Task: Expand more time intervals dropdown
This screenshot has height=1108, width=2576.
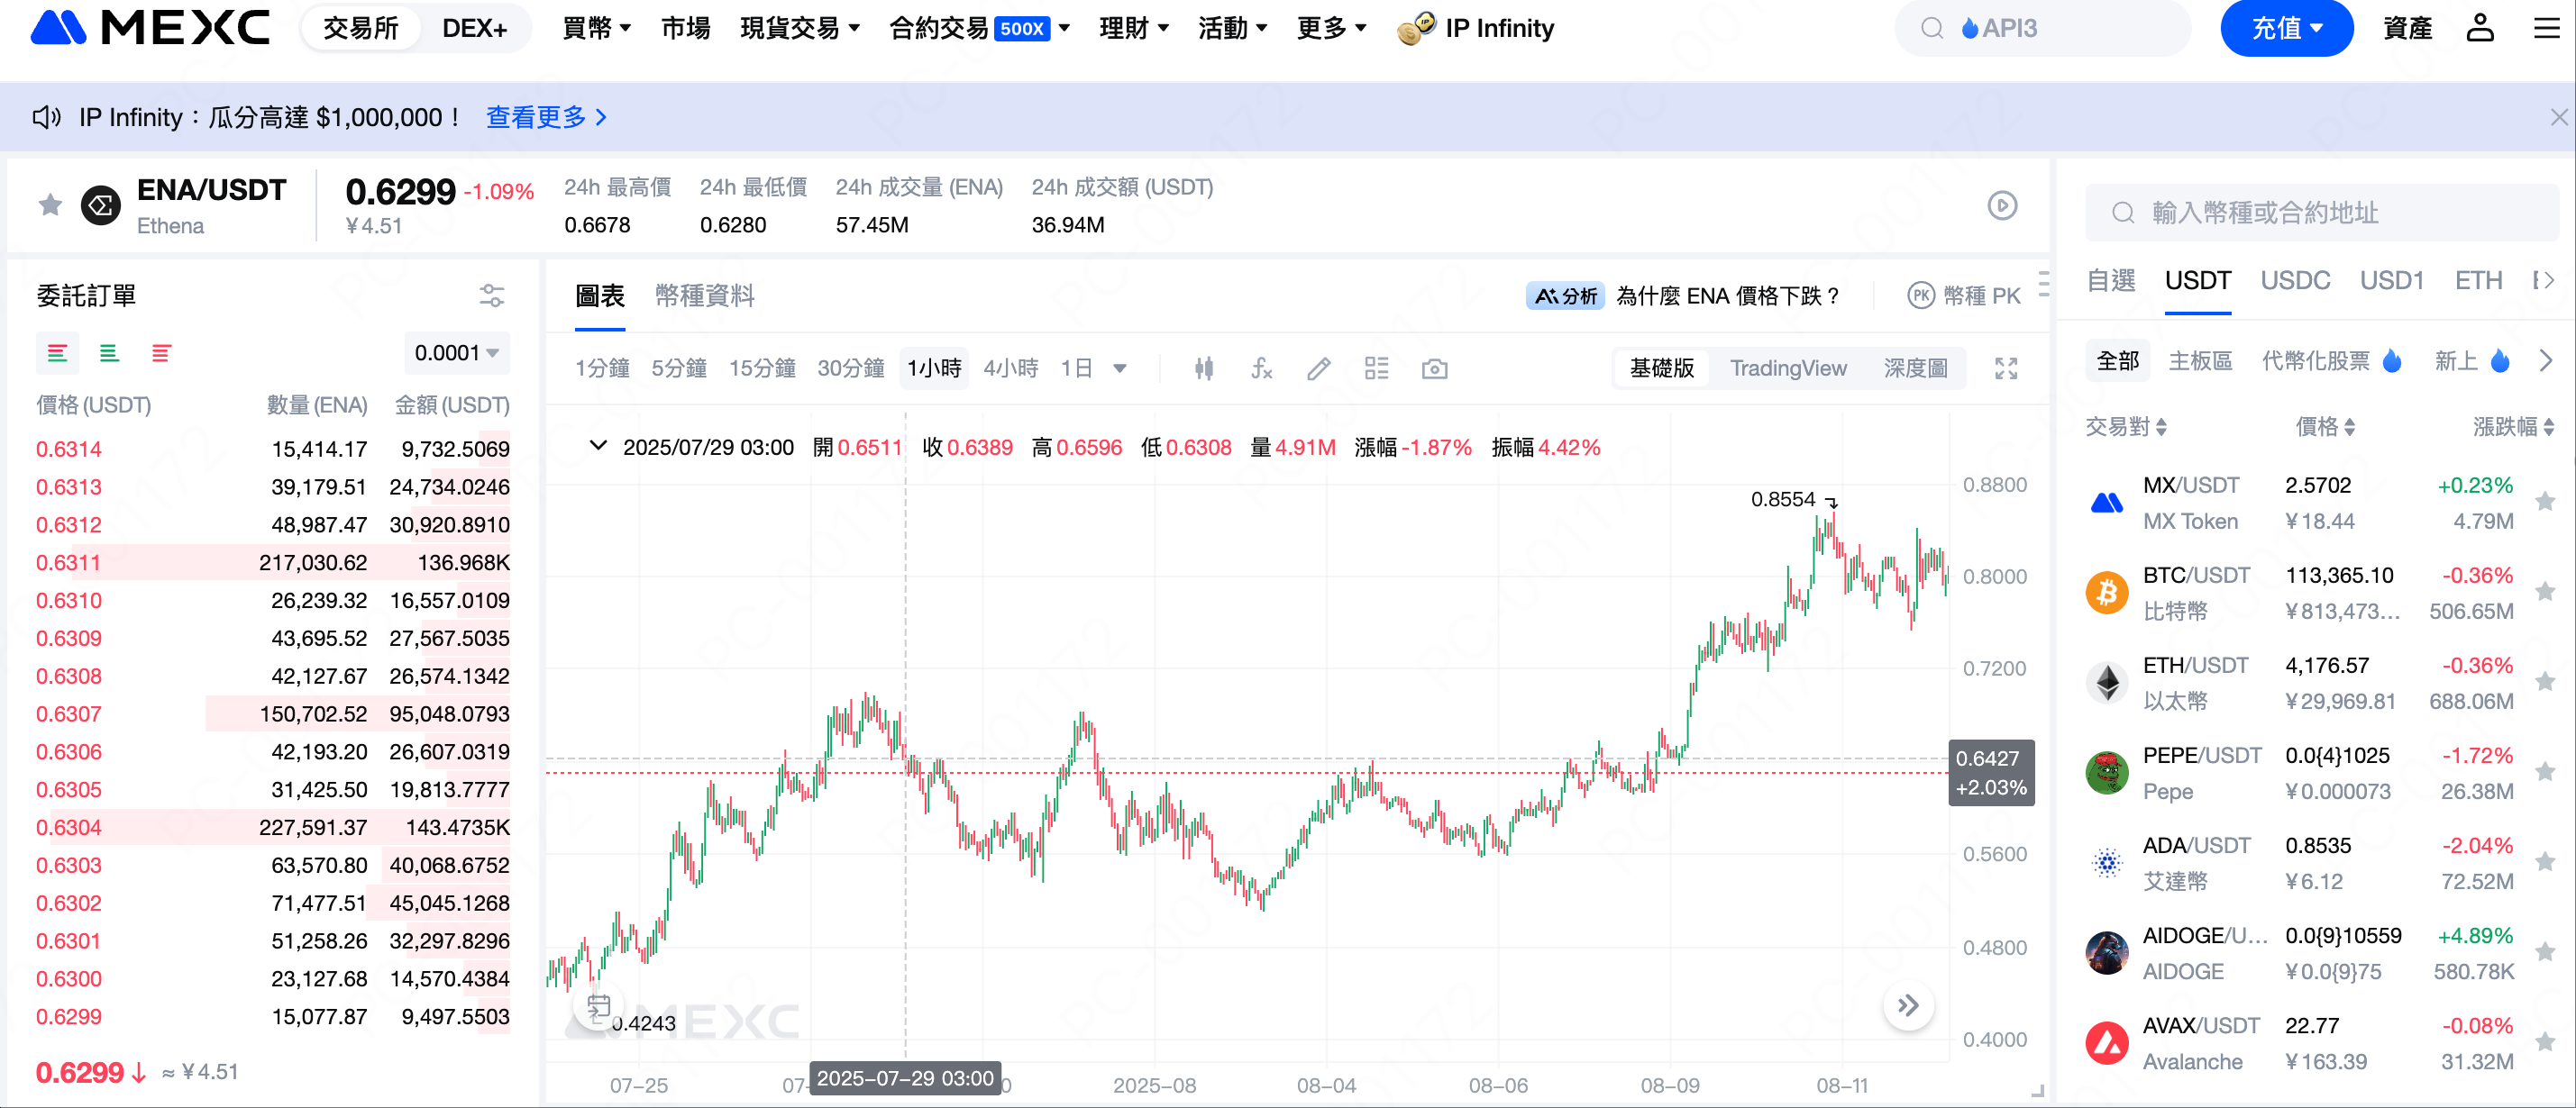Action: (x=1120, y=368)
